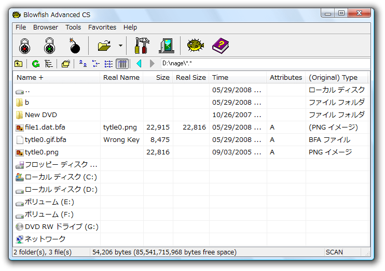Click the free space bytes status text
This screenshot has height=271, width=385.
point(164,252)
